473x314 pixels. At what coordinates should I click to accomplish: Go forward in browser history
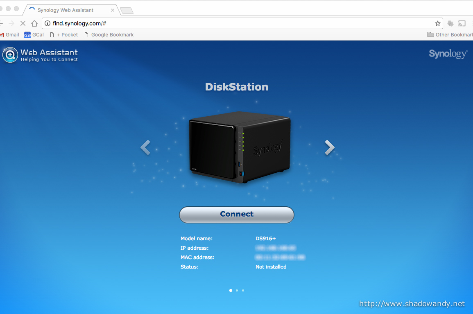click(x=11, y=23)
